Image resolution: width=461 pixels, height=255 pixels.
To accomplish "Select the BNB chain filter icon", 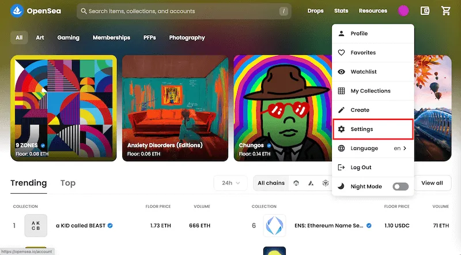I will point(325,183).
